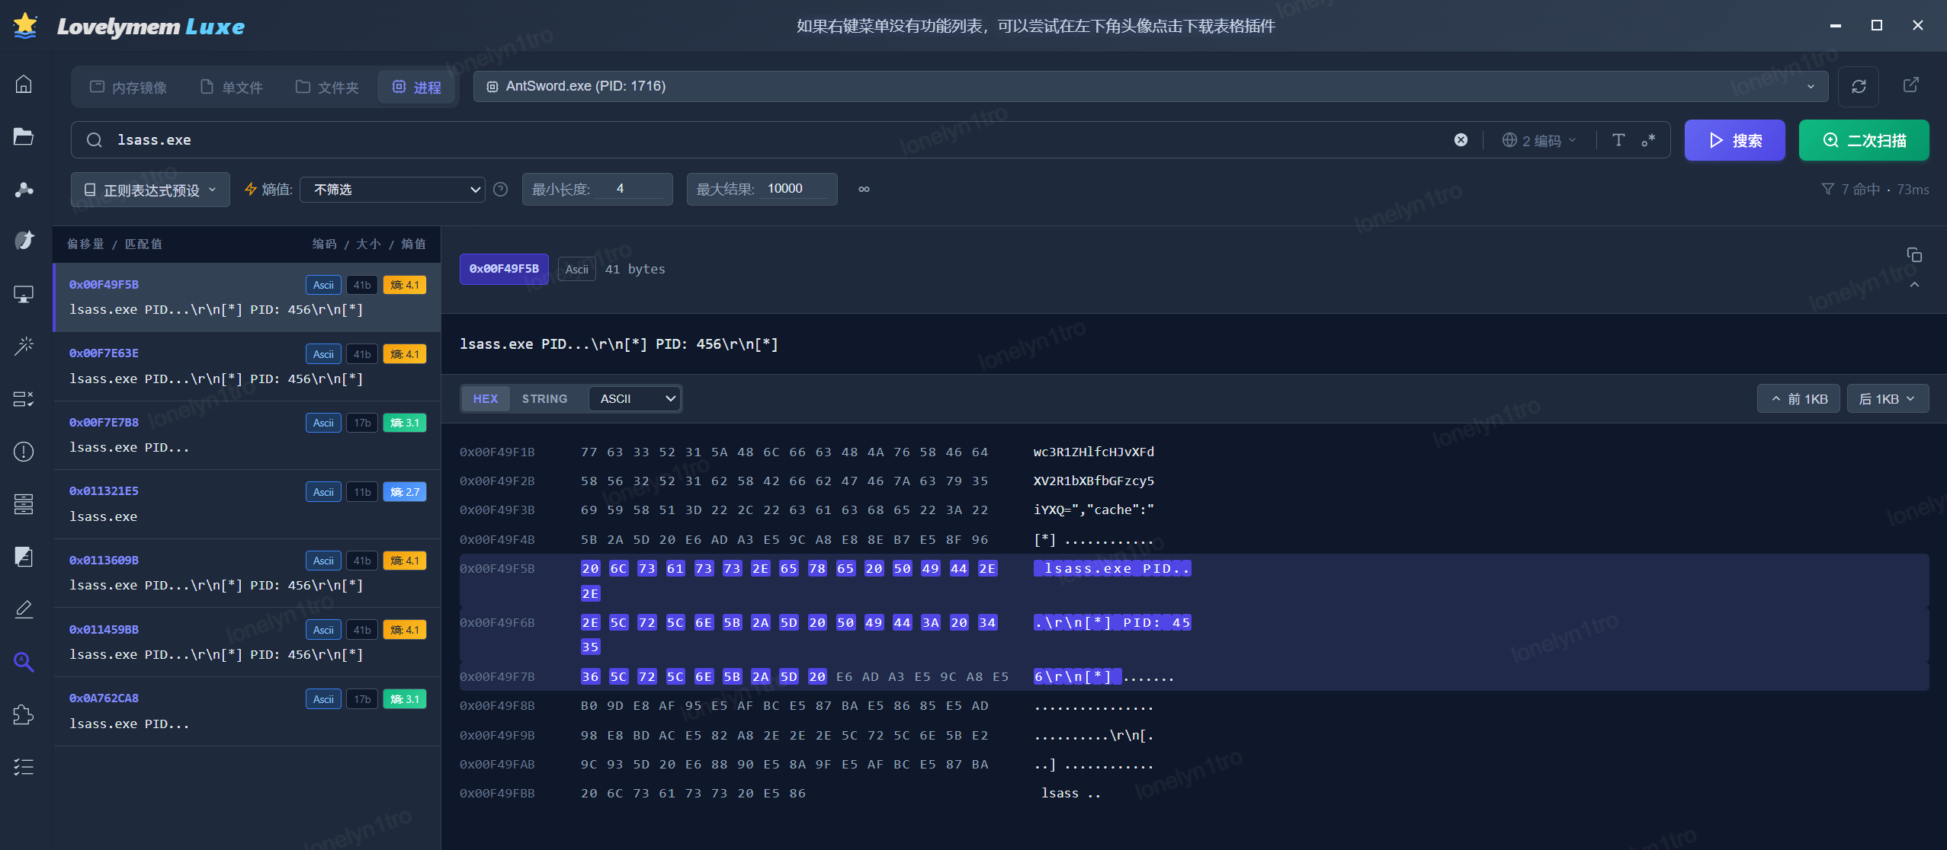1947x850 pixels.
Task: Clear the lsass.exe search text with the X icon
Action: point(1461,140)
